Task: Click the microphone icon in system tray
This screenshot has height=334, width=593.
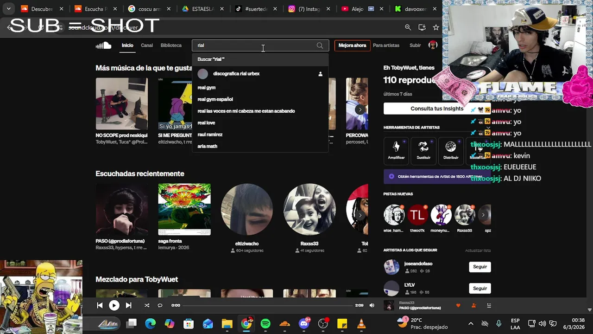Action: point(498,323)
